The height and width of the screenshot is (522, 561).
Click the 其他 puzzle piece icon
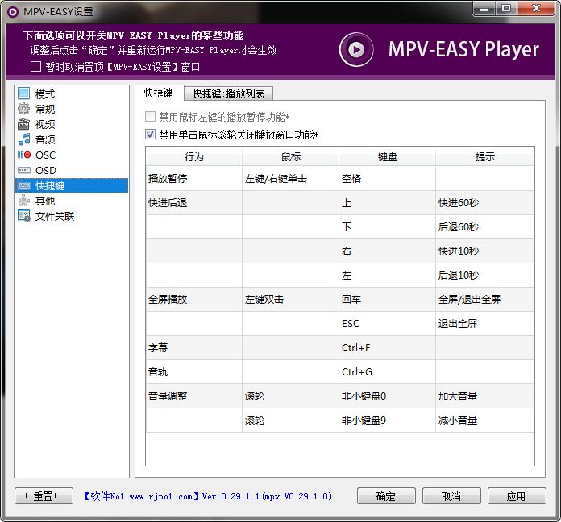(23, 201)
